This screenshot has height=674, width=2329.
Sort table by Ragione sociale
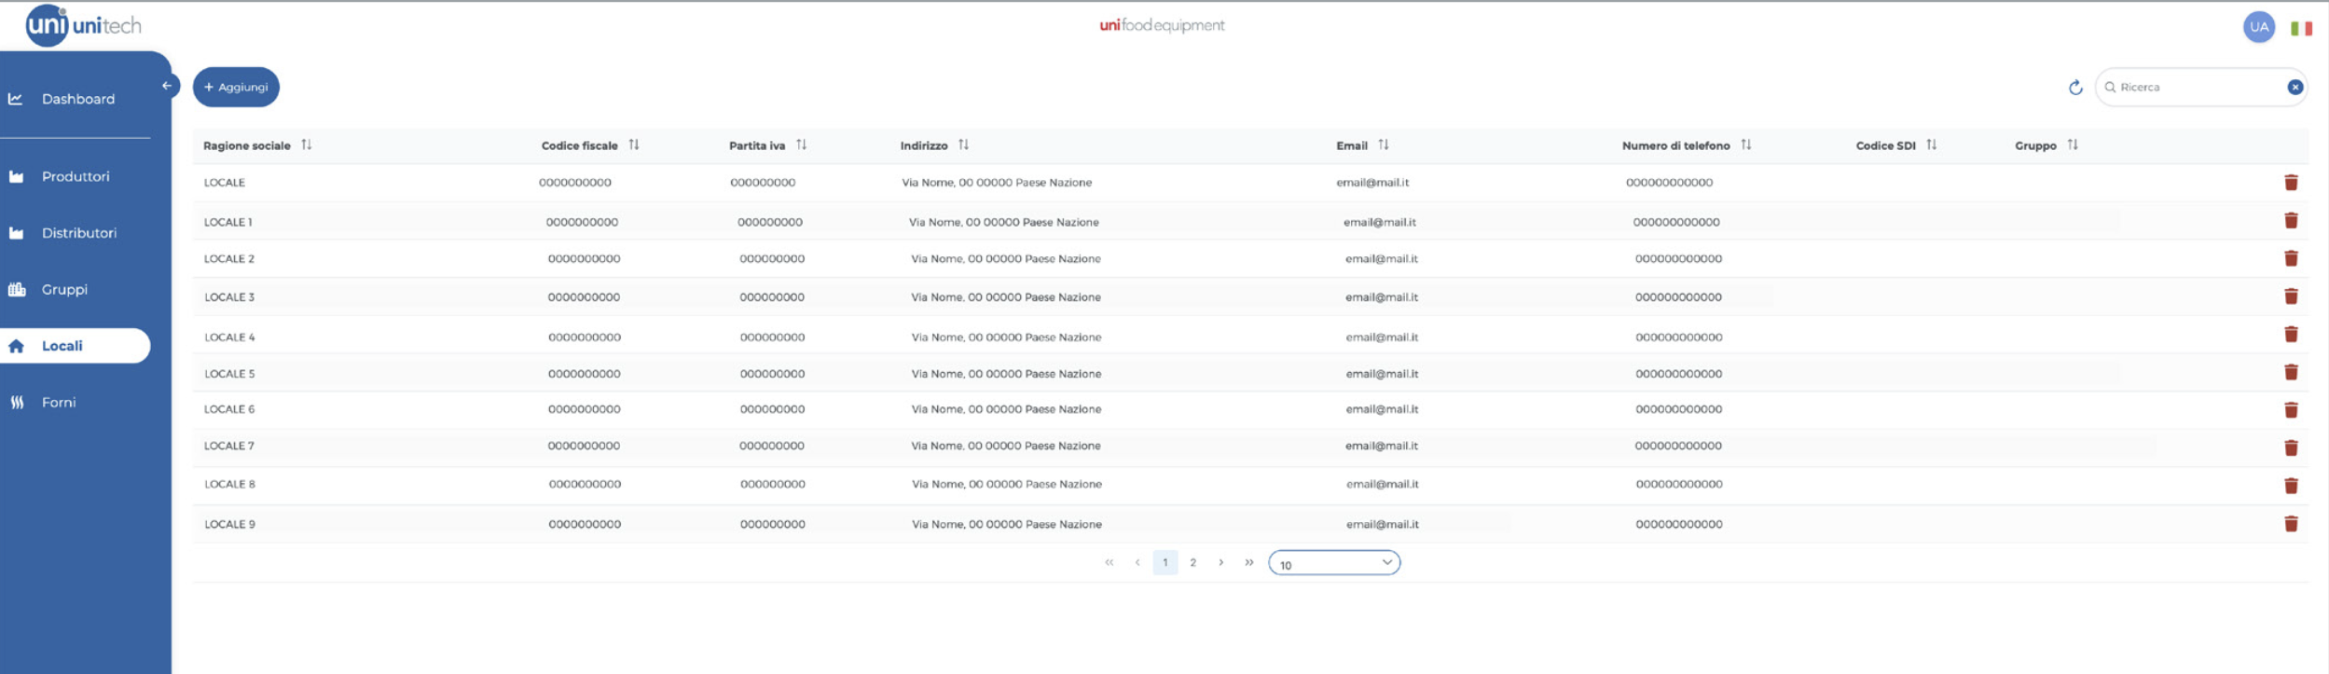306,145
